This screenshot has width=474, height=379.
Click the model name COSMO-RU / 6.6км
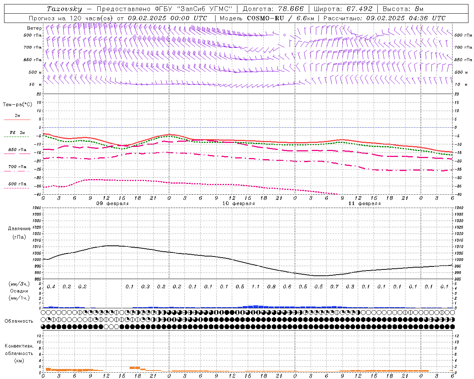tap(281, 18)
